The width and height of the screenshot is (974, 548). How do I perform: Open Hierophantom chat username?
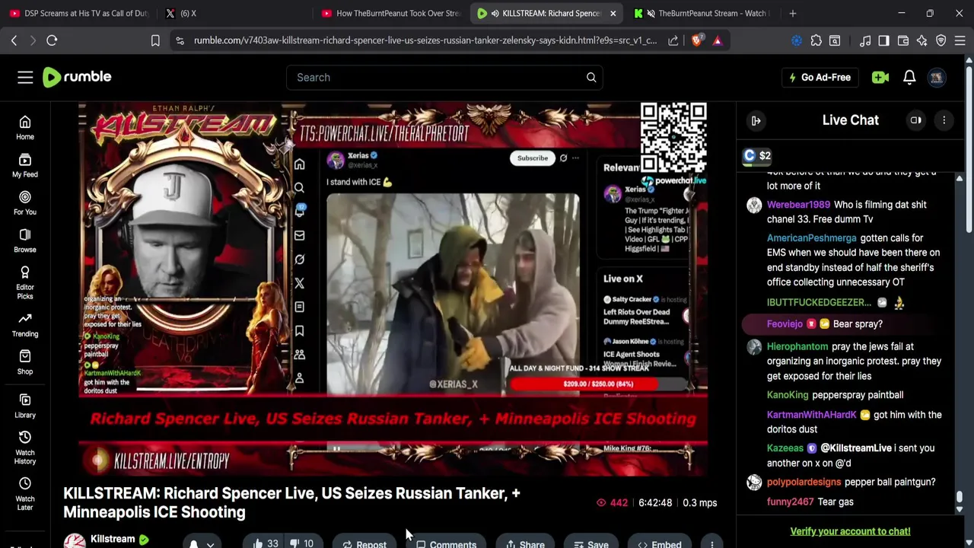797,346
